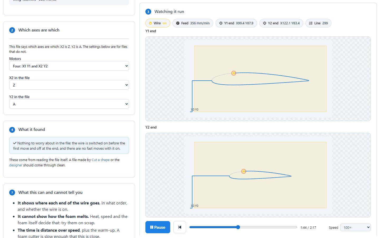Open the Y2 in the file dropdown
The image size is (380, 238).
coord(69,104)
